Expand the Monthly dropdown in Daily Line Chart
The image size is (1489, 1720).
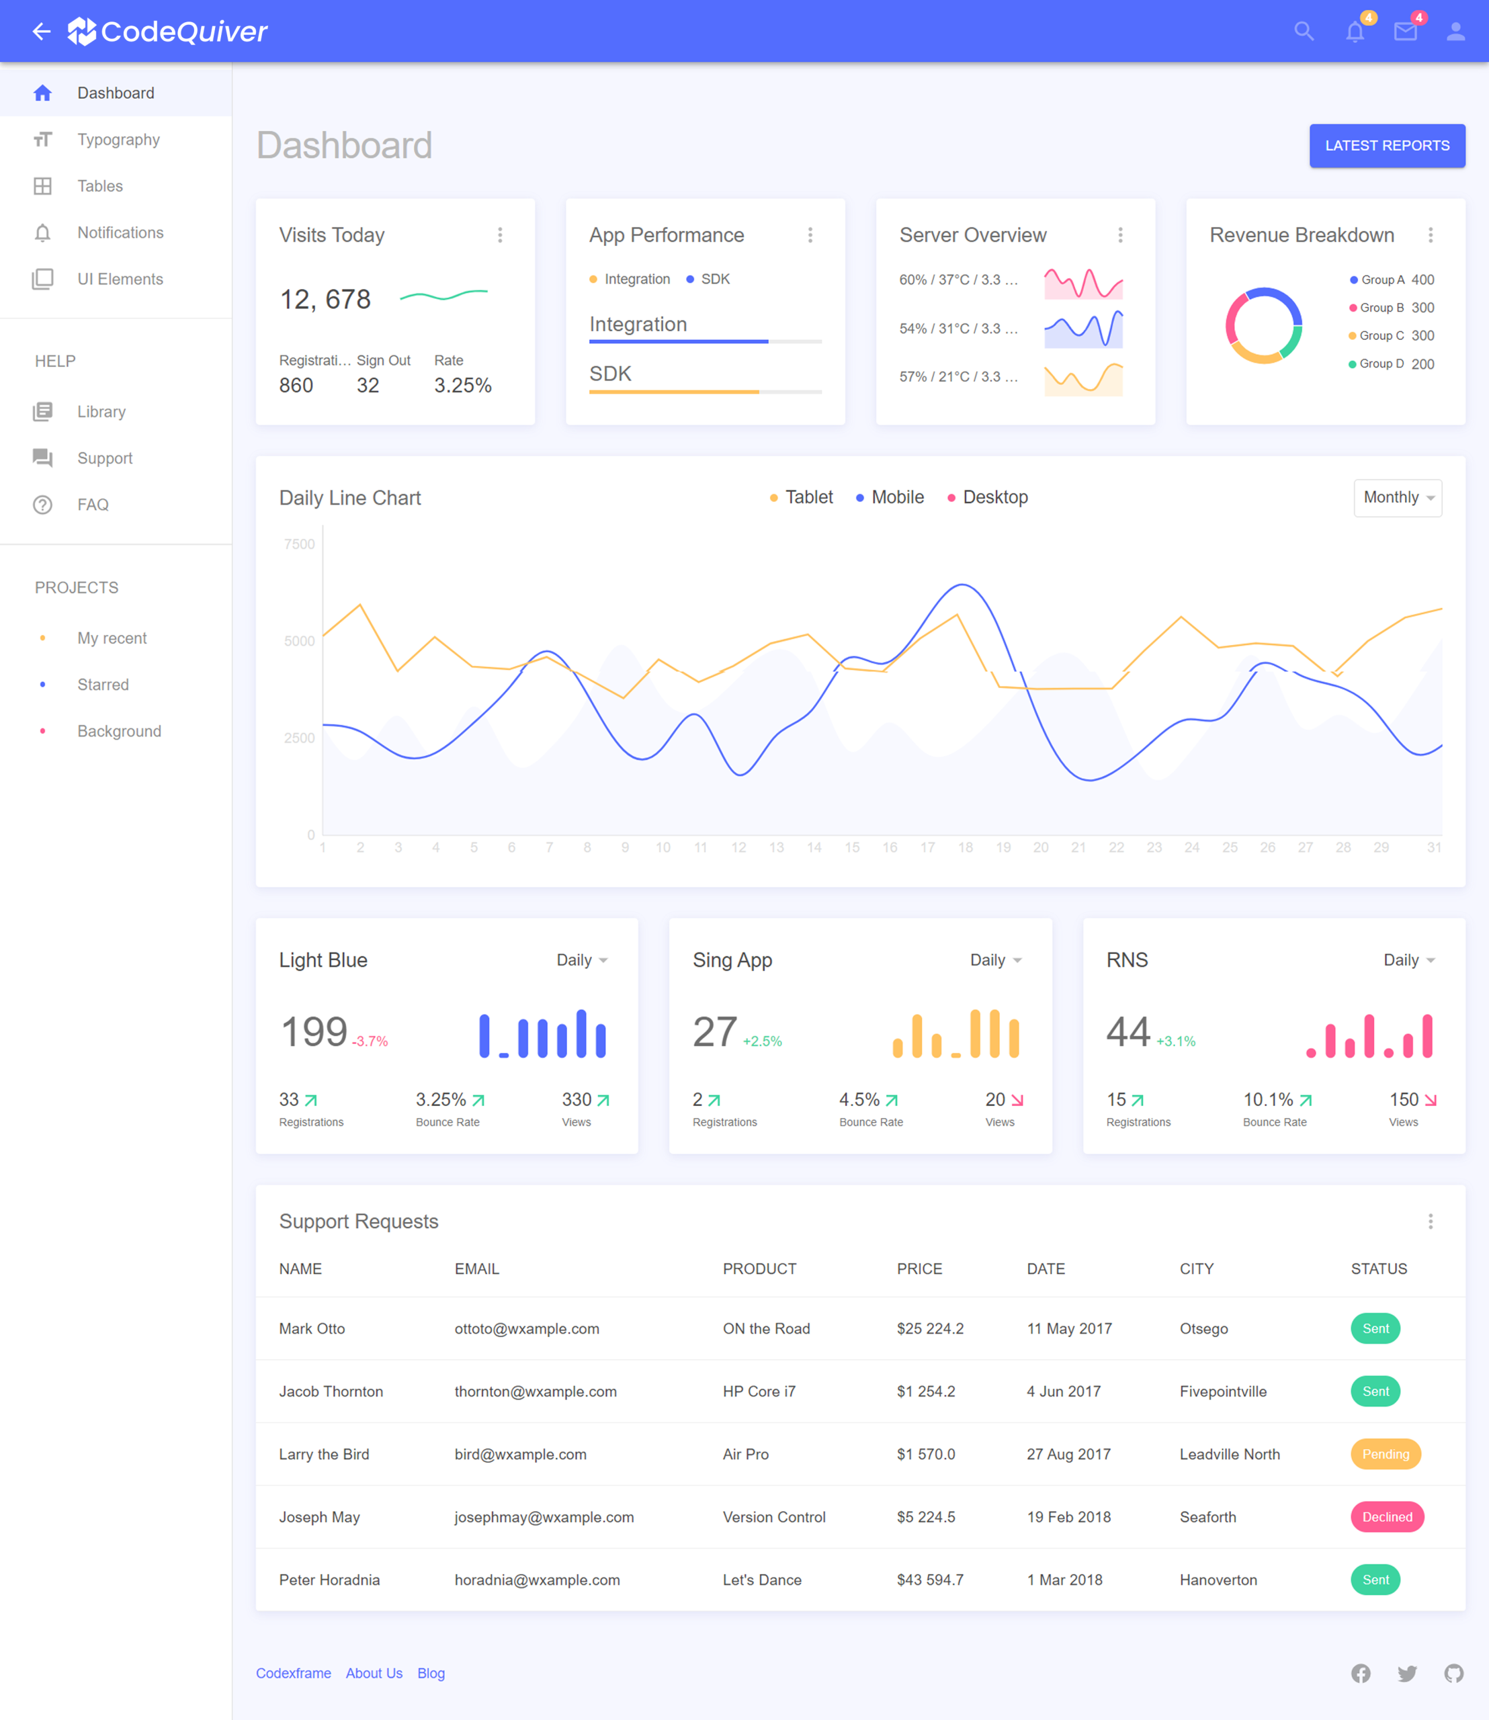click(1398, 498)
